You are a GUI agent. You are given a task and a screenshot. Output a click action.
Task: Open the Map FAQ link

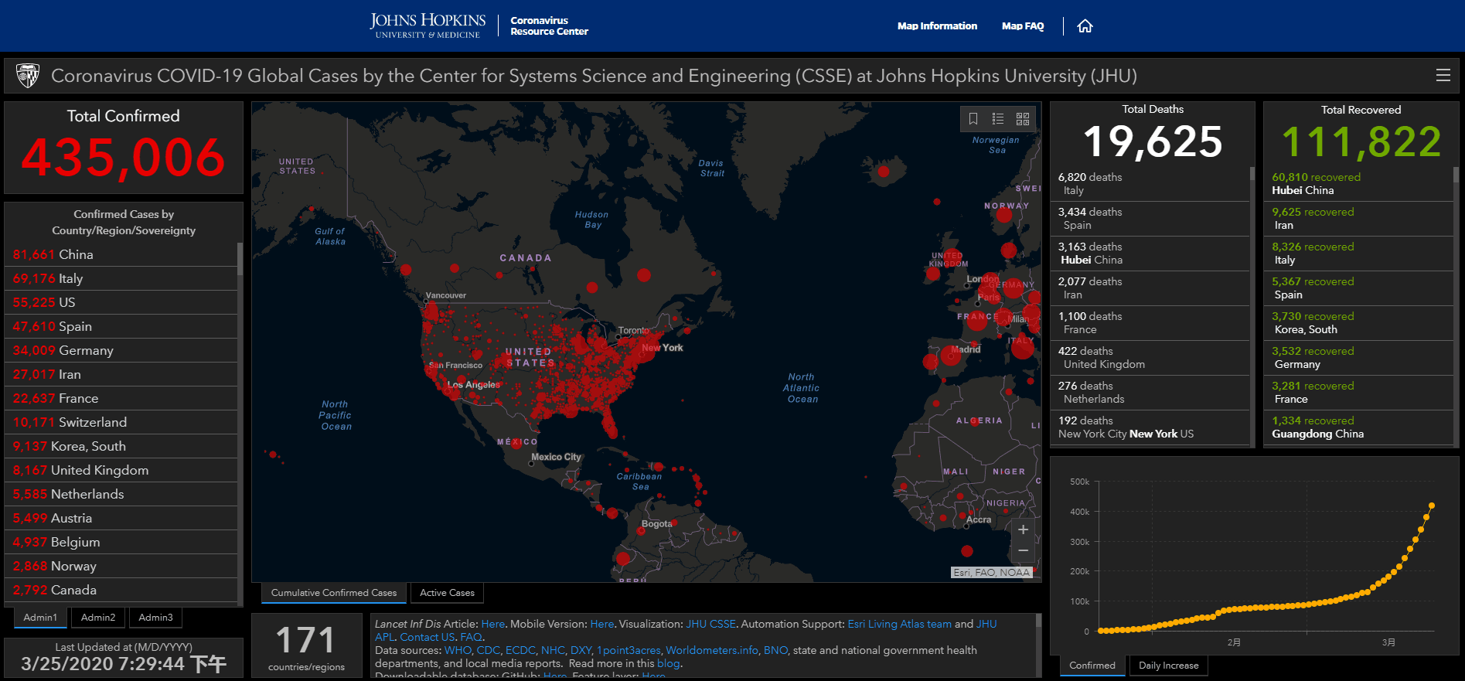tap(1023, 26)
